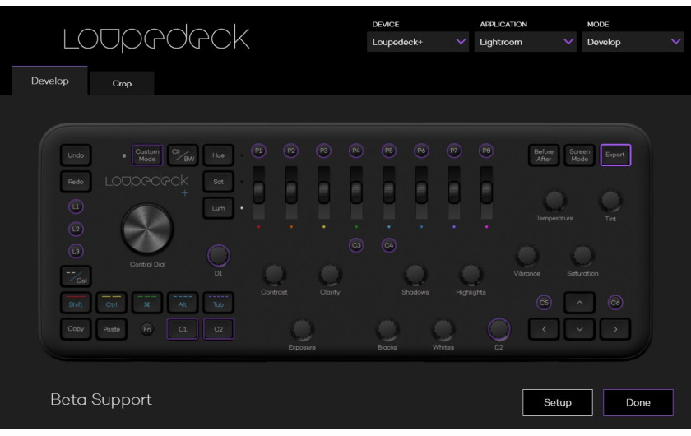Click the Custom Mode key
Viewport: 691px width, 436px height.
click(147, 155)
